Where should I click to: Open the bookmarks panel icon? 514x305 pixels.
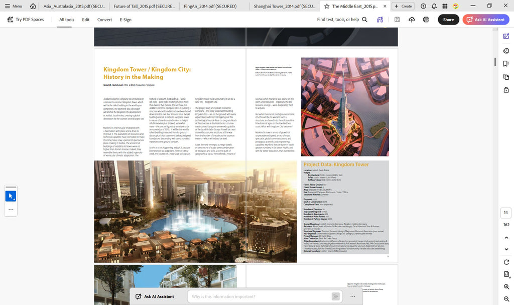pyautogui.click(x=506, y=64)
